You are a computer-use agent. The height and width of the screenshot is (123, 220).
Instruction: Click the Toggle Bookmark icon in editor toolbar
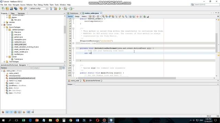(x=126, y=16)
